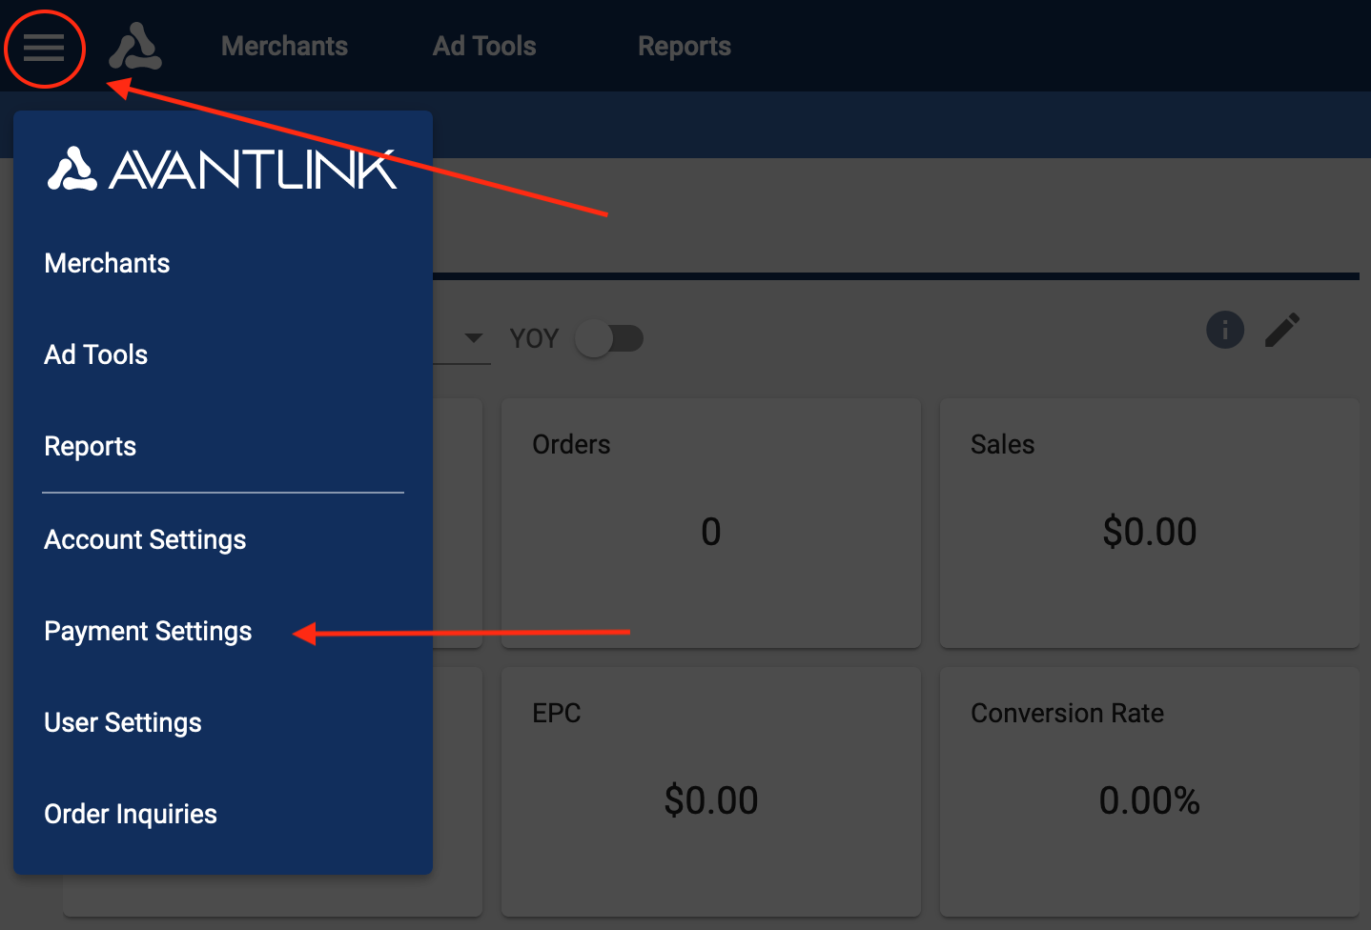Click the AvantLink logo icon in top bar
The width and height of the screenshot is (1371, 930).
pos(134,47)
